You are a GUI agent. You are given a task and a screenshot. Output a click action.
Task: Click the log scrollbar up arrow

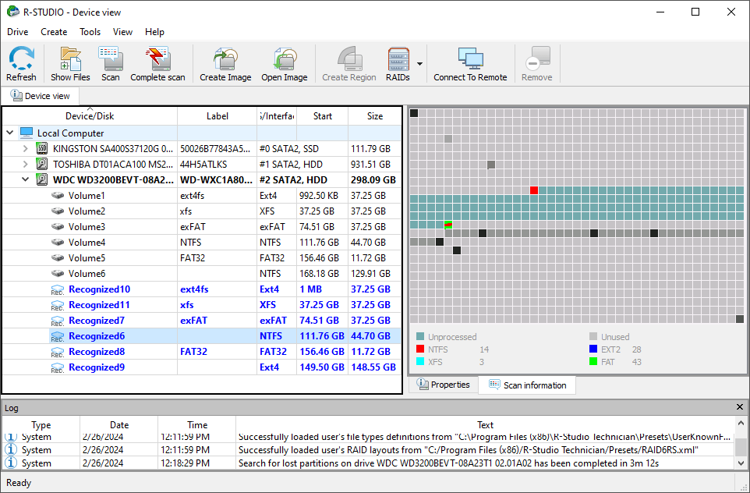point(741,423)
